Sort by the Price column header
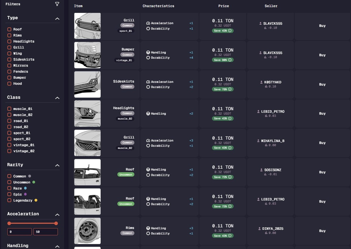Screen dimensions: 351x249 (223, 6)
